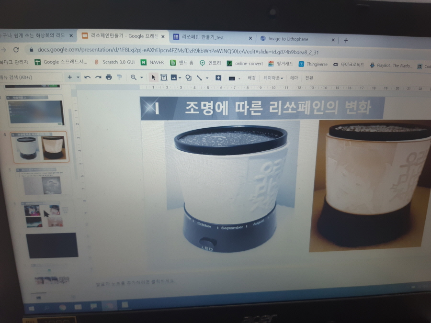Select the dark screenshot slide 3 thumbnail
Screen dimensions: 431x323
click(36, 111)
